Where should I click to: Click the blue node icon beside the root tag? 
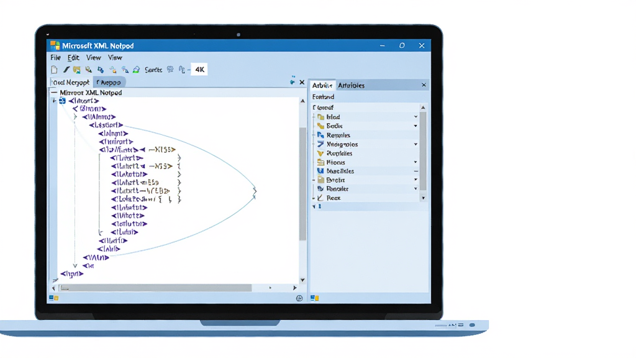click(x=62, y=101)
